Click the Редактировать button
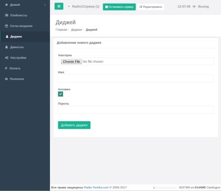The image size is (221, 191). coord(151,7)
